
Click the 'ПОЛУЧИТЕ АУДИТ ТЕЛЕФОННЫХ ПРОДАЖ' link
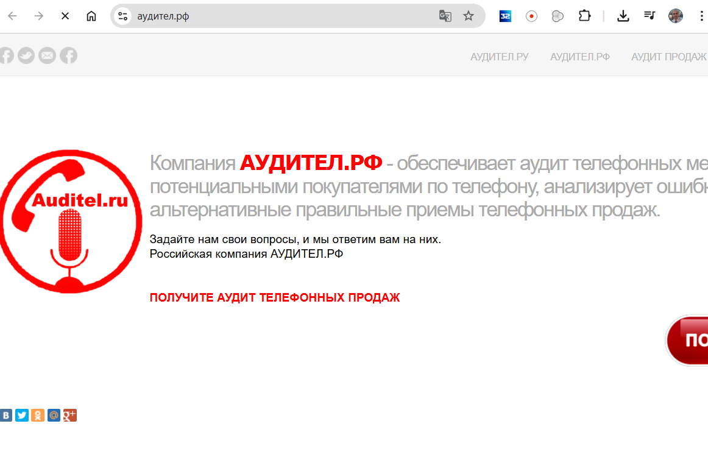(x=275, y=297)
